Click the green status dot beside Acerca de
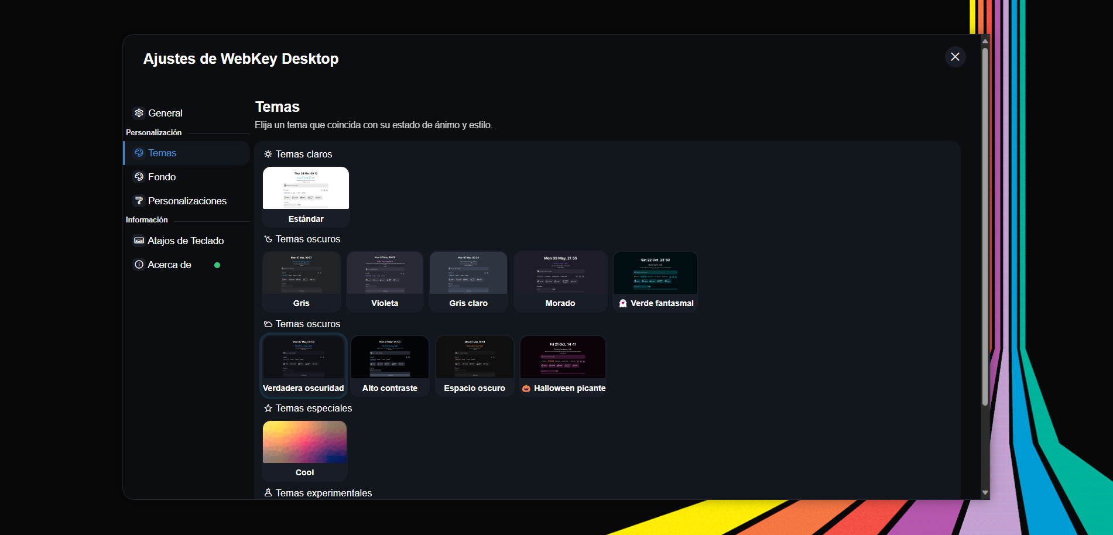The height and width of the screenshot is (535, 1113). pos(217,265)
